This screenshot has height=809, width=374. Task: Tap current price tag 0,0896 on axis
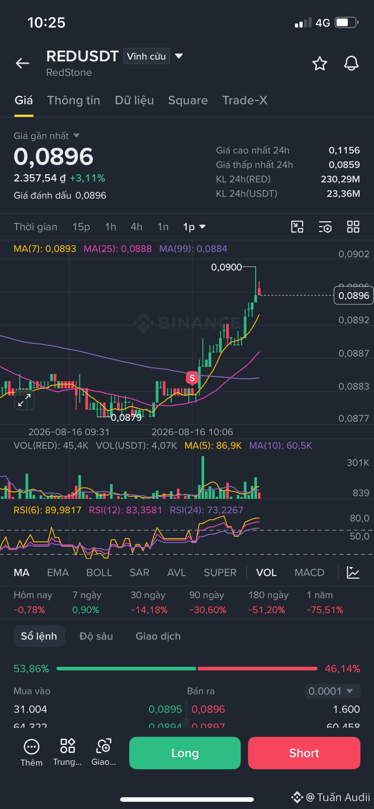(354, 295)
